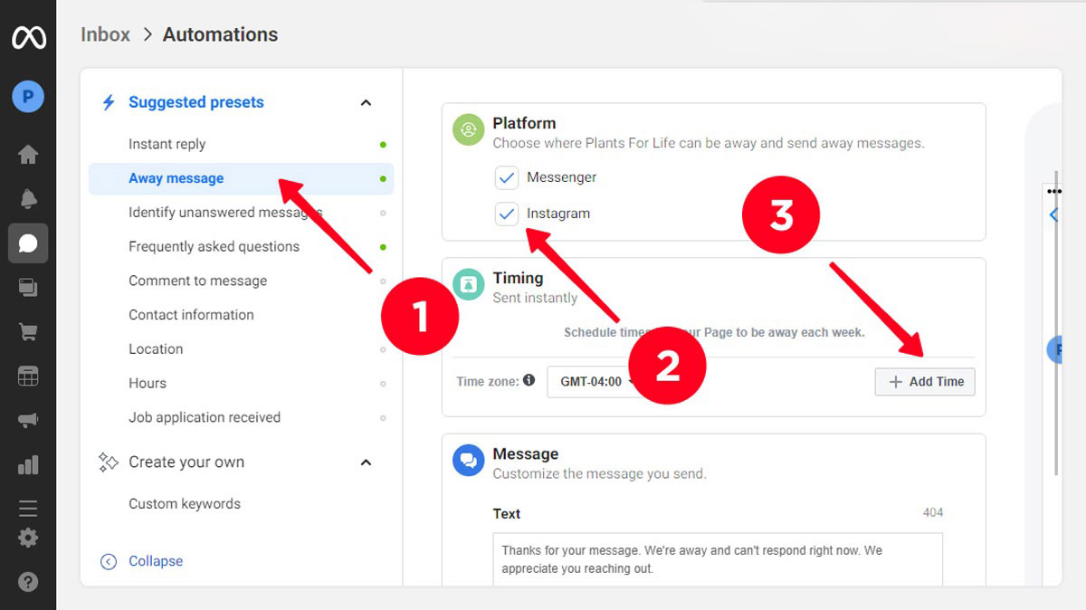
Task: Open the megaphone Ads icon
Action: 28,421
